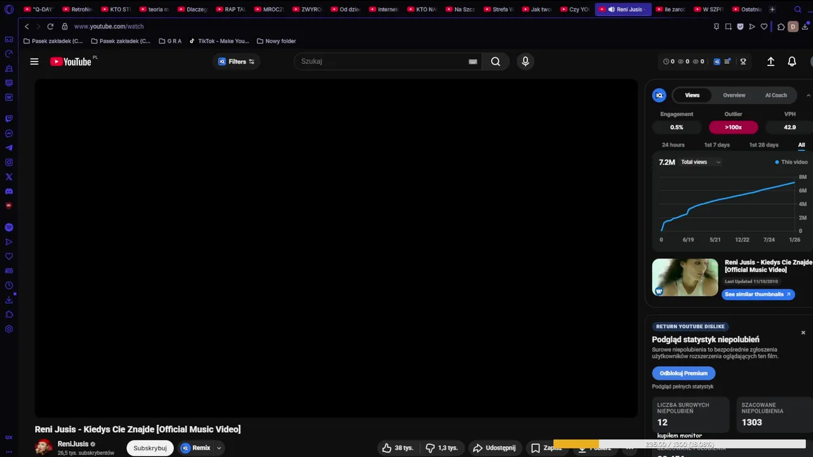Open Telegram in the Opera sidebar
Screen dimensions: 813x457
[x=9, y=148]
